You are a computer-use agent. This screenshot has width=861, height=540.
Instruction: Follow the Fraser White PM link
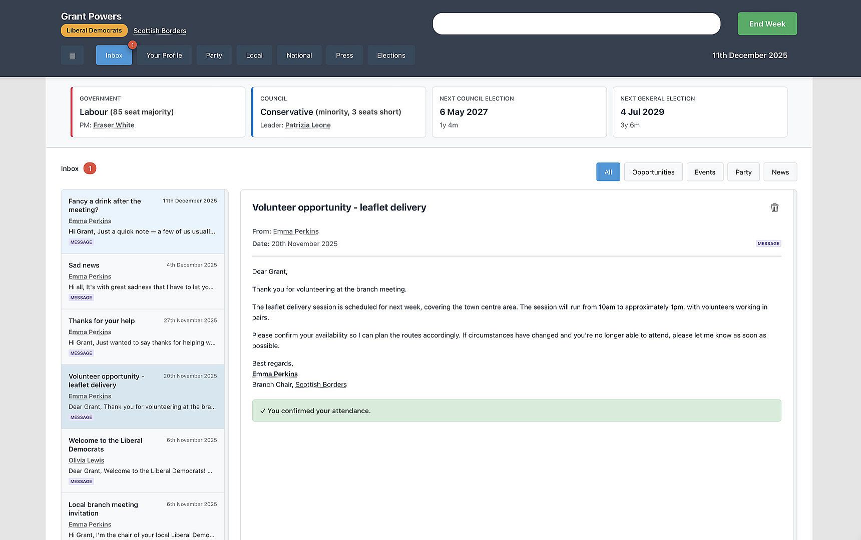coord(114,125)
